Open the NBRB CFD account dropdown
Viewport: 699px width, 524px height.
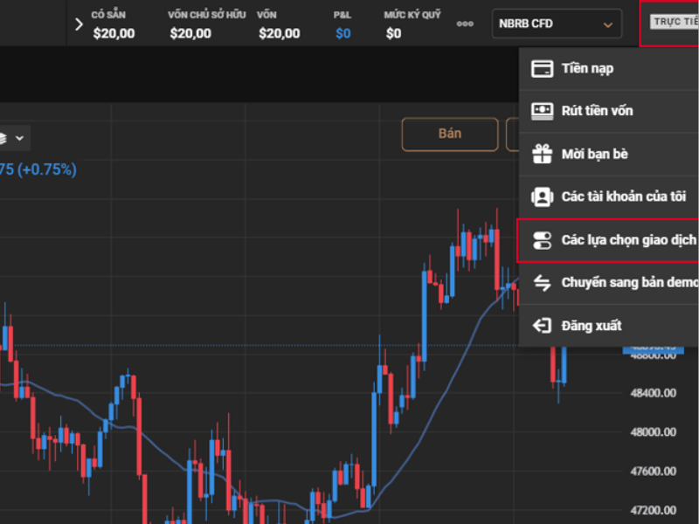coord(557,24)
